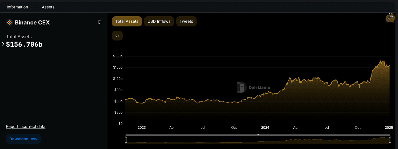Screen dimensions: 398x149
Task: Click the Total Assets label in sidebar
Action: 19,37
